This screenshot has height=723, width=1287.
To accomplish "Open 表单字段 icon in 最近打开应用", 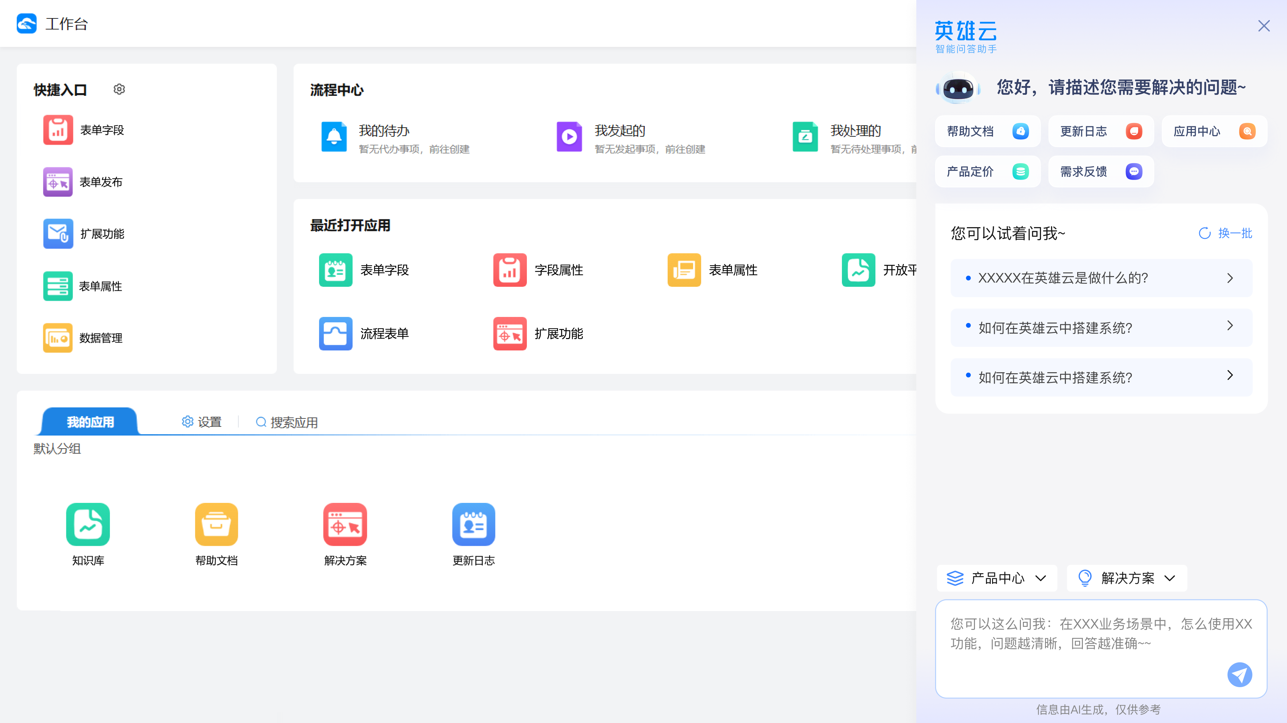I will (336, 270).
